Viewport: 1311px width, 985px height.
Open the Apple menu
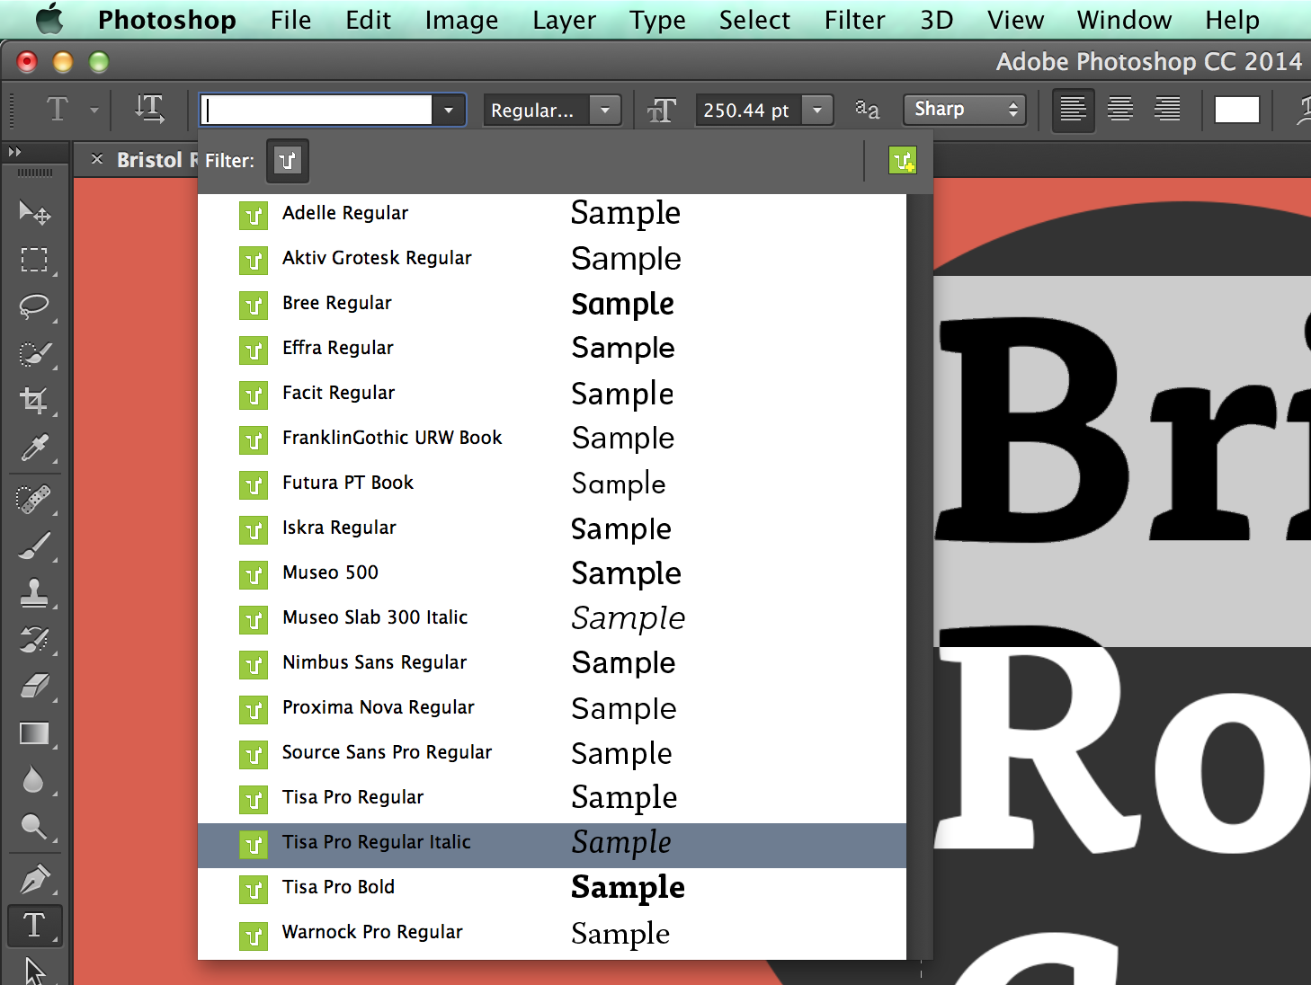(49, 19)
